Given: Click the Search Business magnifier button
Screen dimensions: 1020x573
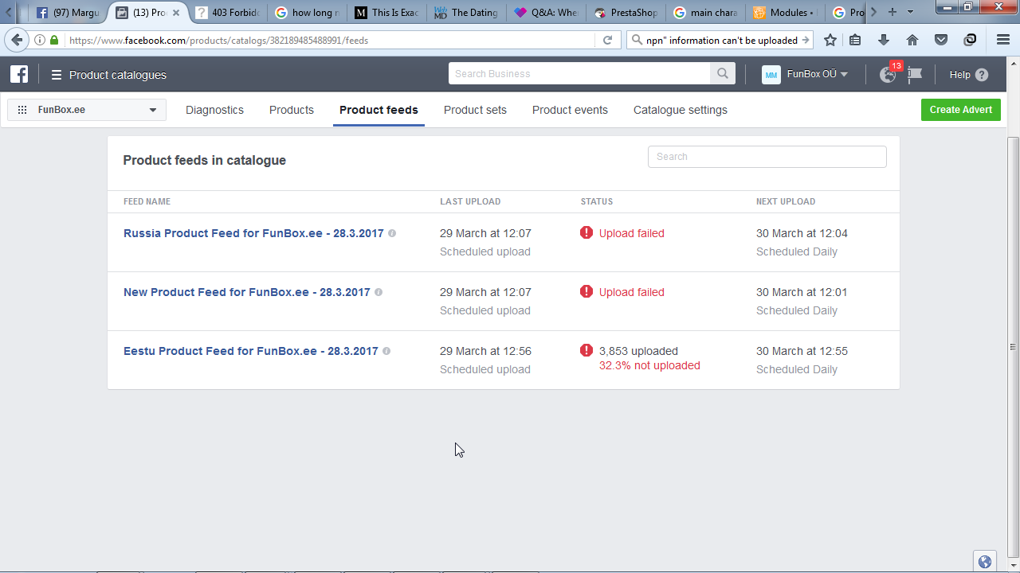Looking at the screenshot, I should coord(722,74).
